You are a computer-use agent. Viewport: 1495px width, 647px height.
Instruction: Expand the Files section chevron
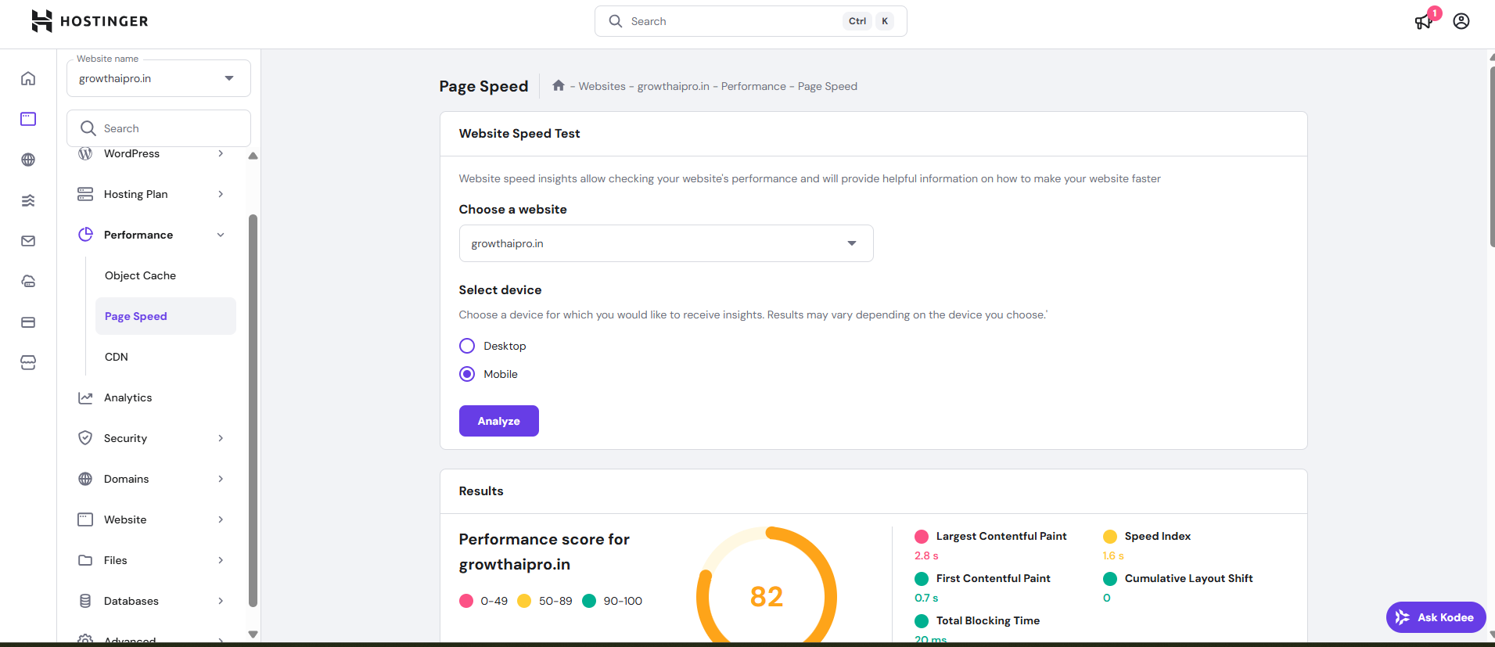pos(221,560)
